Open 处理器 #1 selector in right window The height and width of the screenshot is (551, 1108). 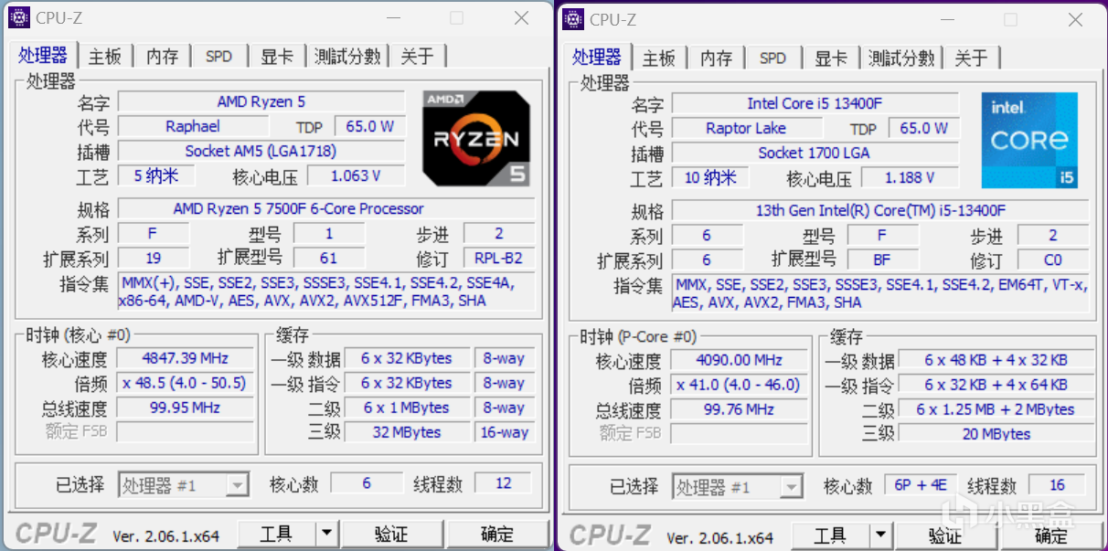(738, 487)
